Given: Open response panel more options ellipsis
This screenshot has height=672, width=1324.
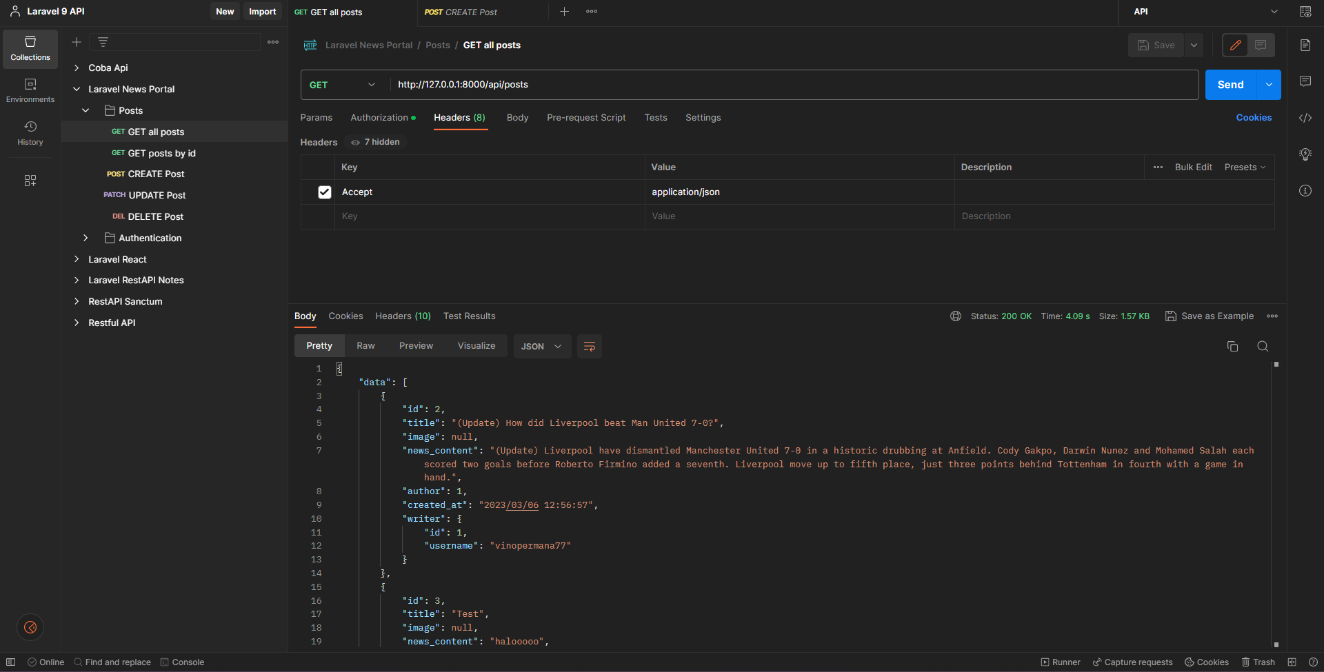Looking at the screenshot, I should point(1272,316).
